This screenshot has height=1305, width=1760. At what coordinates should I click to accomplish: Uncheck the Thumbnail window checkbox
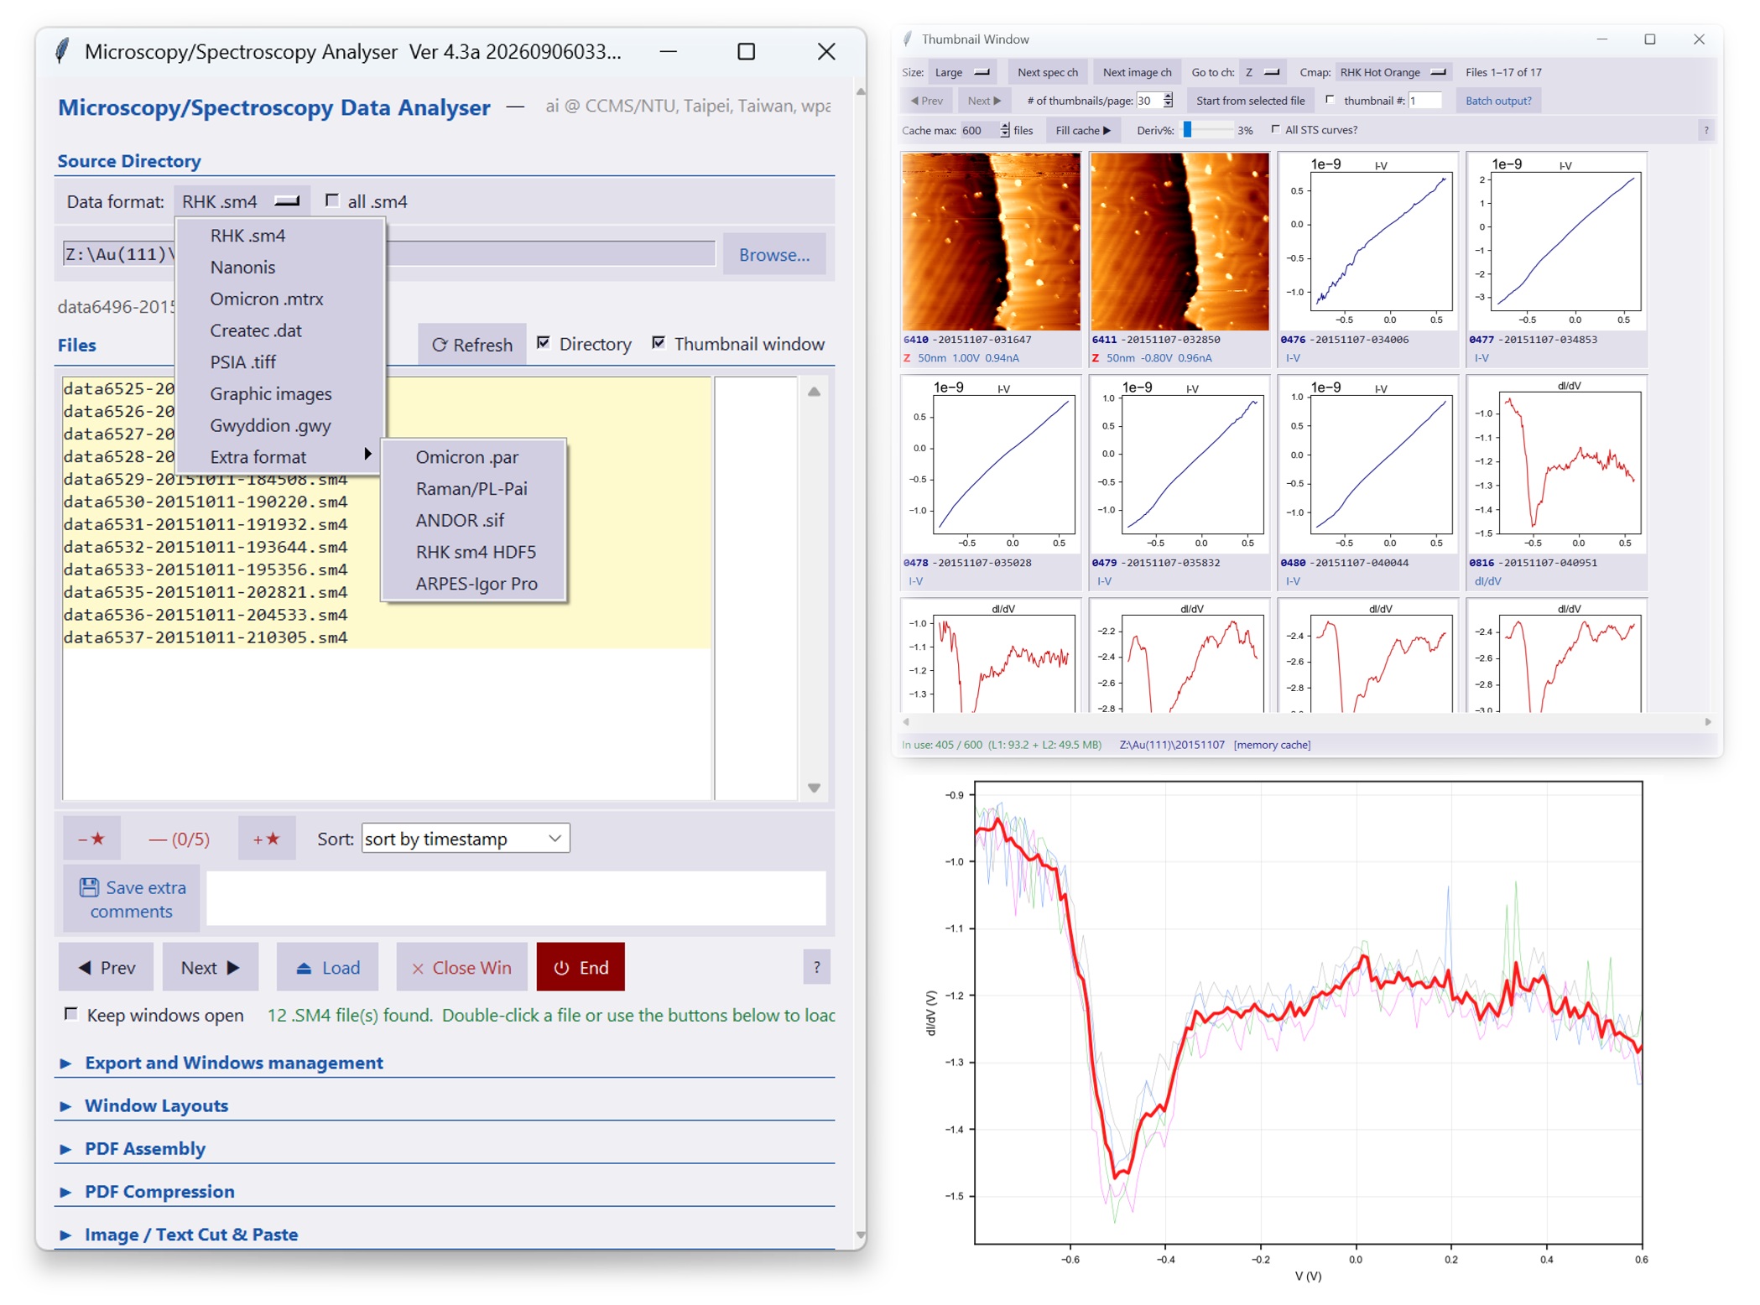tap(659, 343)
